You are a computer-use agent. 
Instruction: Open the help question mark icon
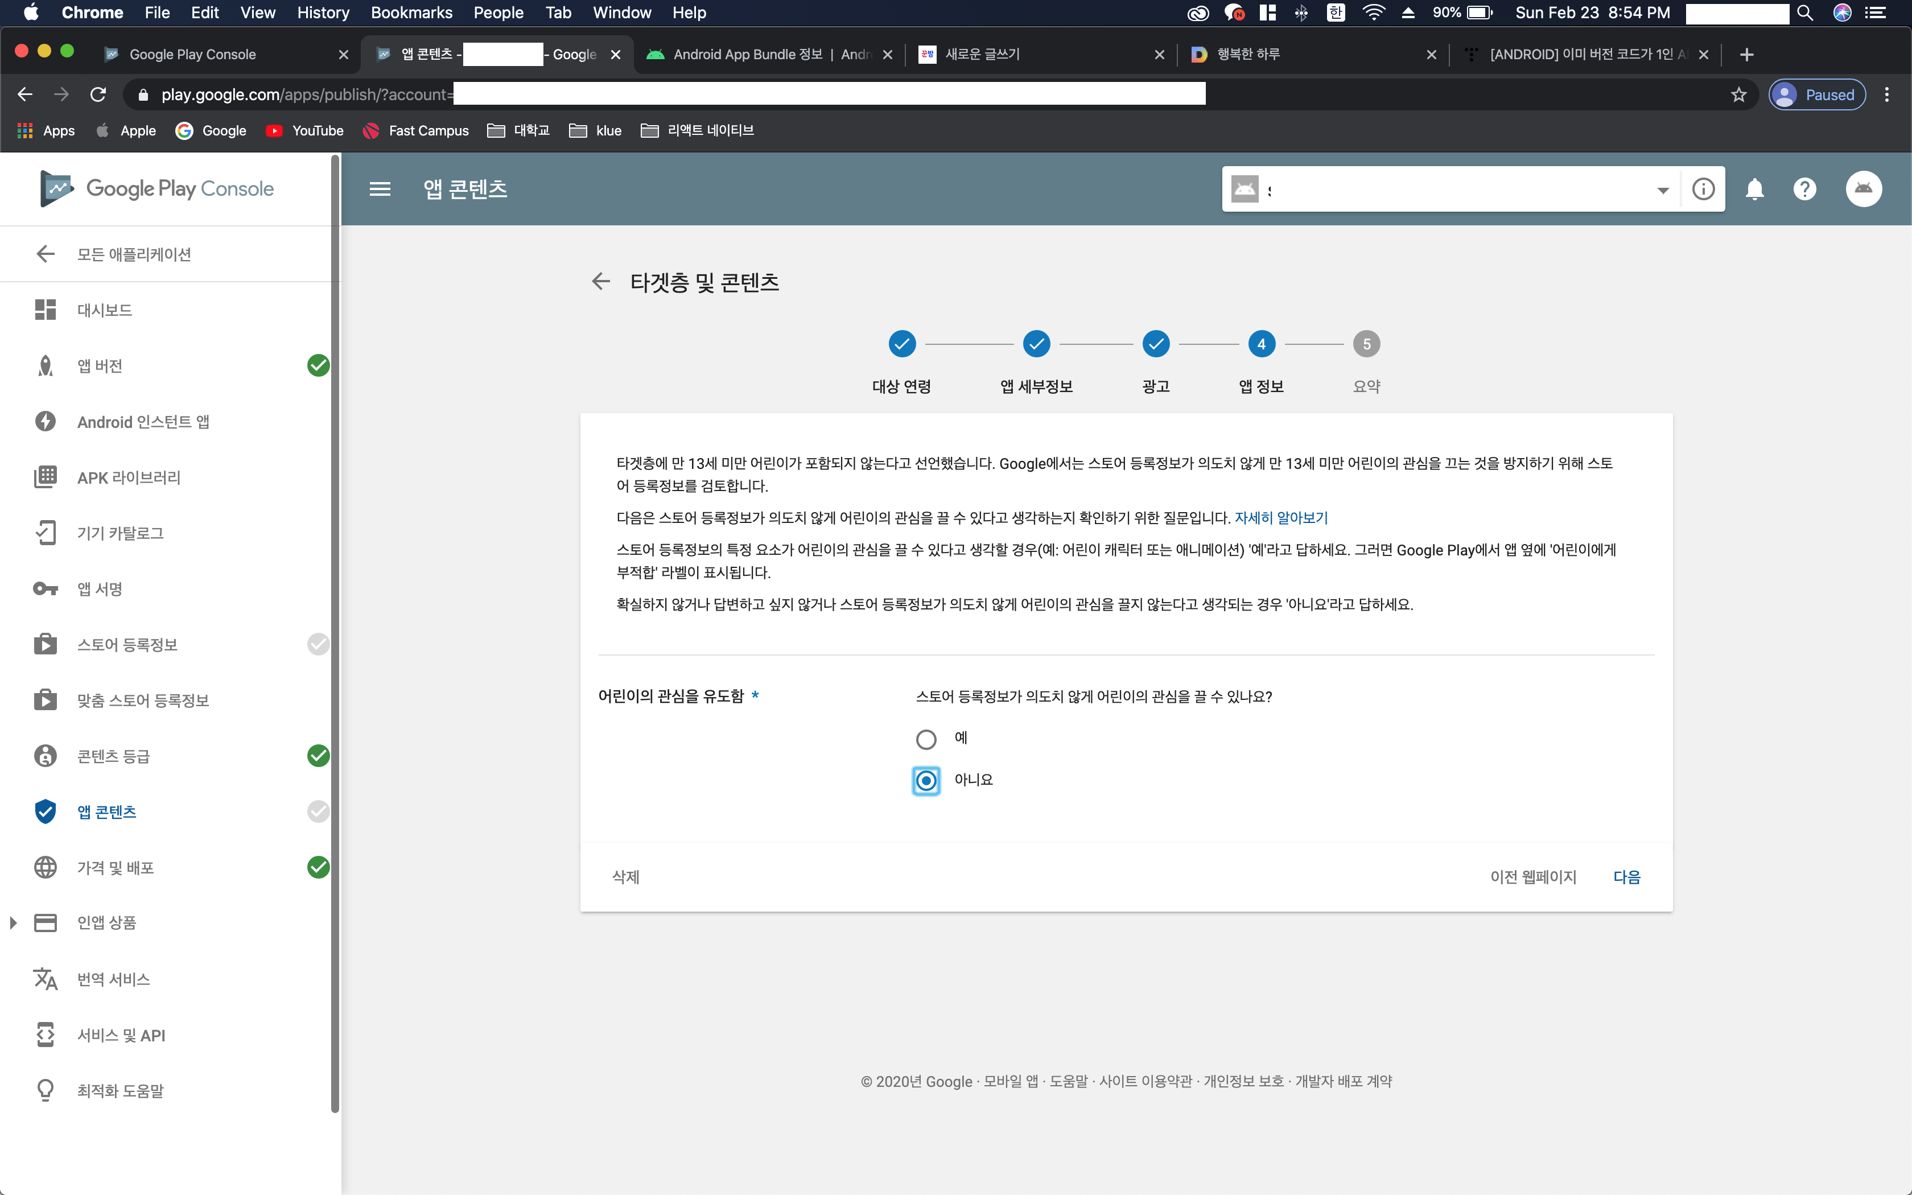click(1804, 189)
